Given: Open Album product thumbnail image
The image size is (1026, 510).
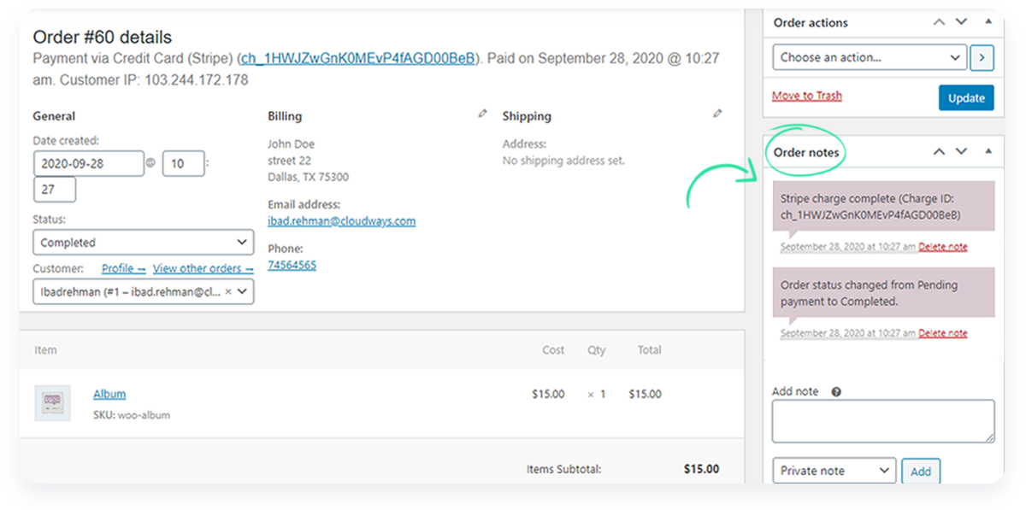Looking at the screenshot, I should coord(52,402).
